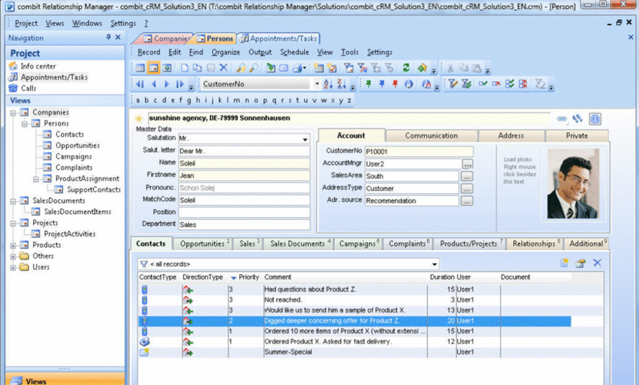Click the blue info icon beside the address banner

[595, 119]
